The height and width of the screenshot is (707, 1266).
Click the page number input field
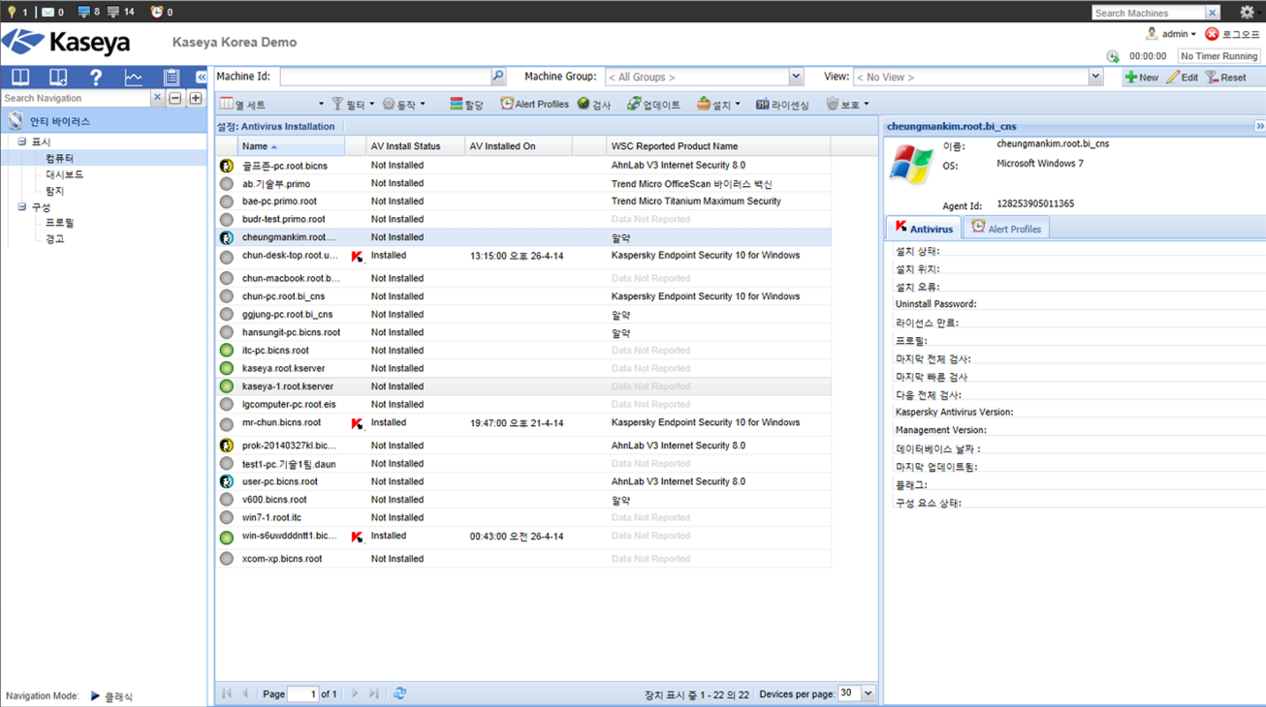tap(302, 693)
